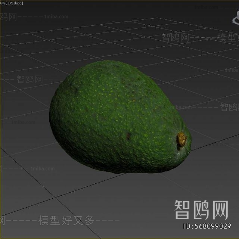
Task: Open the [Realistic] viewport shading menu
Action: pos(16,3)
